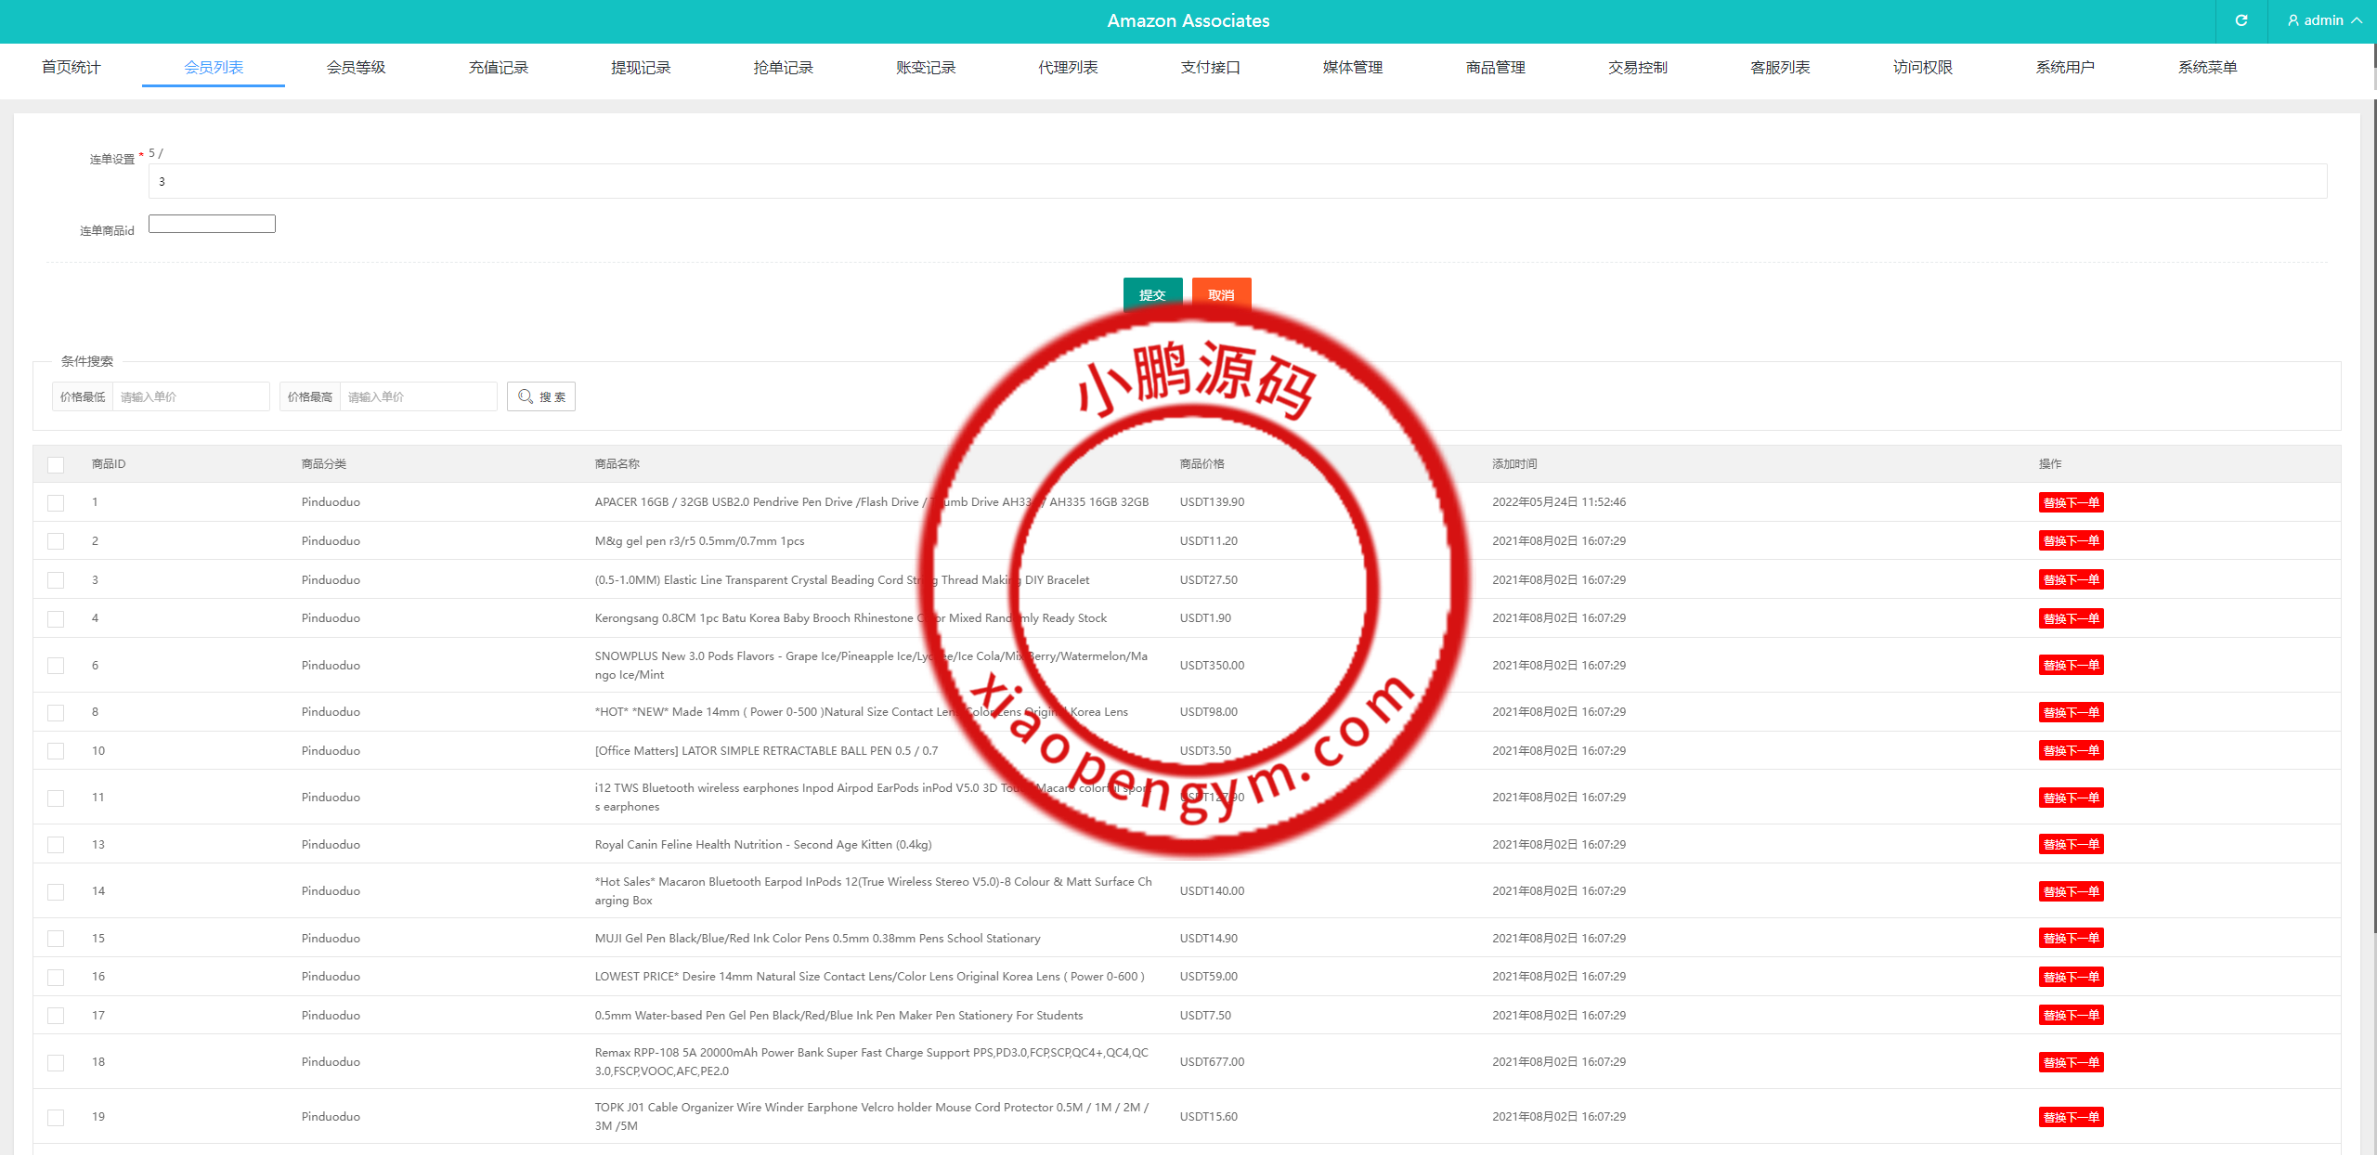Click the USDT140.00 price cell
Viewport: 2377px width, 1155px height.
(1212, 890)
